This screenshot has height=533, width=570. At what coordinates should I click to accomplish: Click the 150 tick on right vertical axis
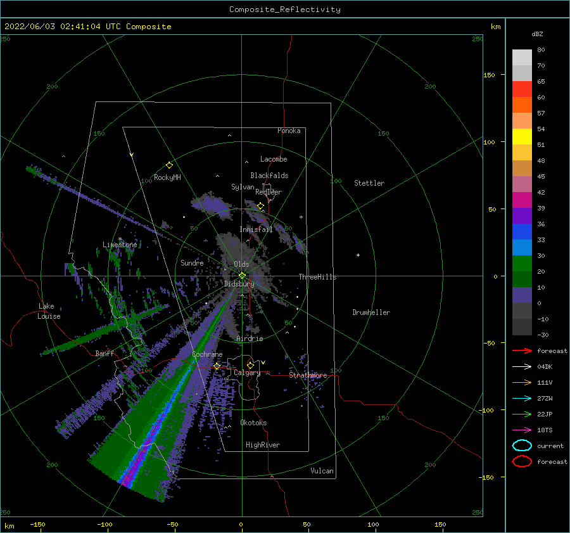489,75
